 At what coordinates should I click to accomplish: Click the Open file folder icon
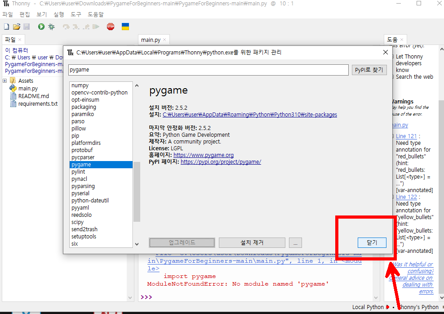point(17,27)
